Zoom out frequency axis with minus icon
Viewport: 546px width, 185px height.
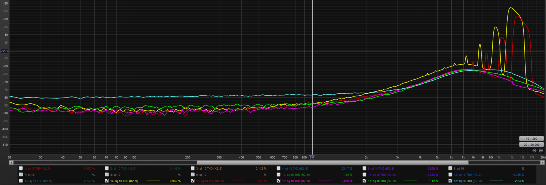click(x=534, y=150)
